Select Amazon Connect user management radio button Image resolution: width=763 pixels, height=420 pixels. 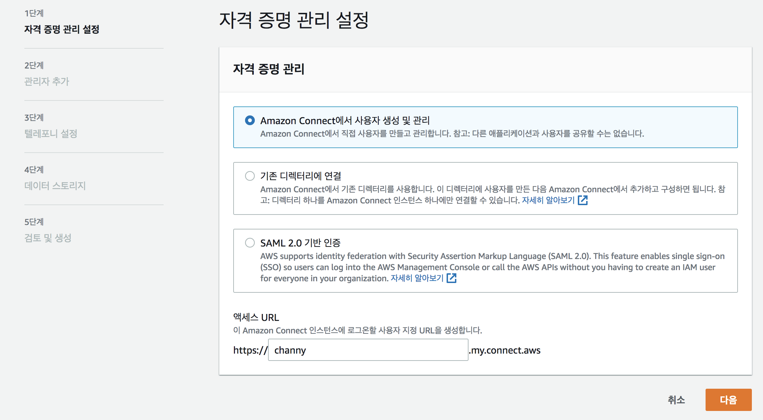(x=250, y=120)
